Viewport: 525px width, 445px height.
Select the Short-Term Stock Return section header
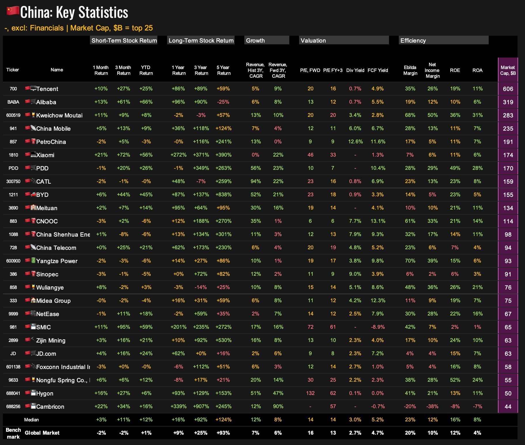tap(124, 40)
